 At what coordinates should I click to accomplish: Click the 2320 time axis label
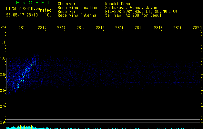point(197,28)
